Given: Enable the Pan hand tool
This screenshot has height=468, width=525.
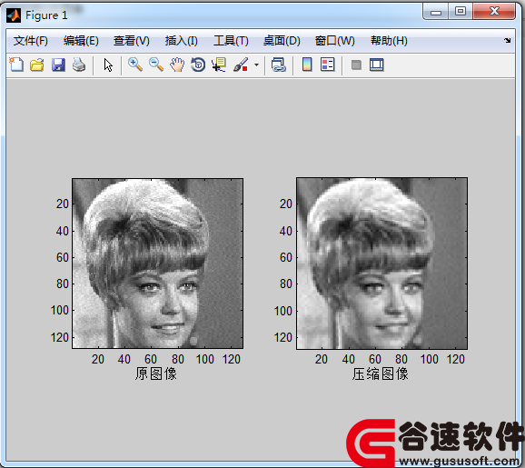Looking at the screenshot, I should [x=177, y=65].
